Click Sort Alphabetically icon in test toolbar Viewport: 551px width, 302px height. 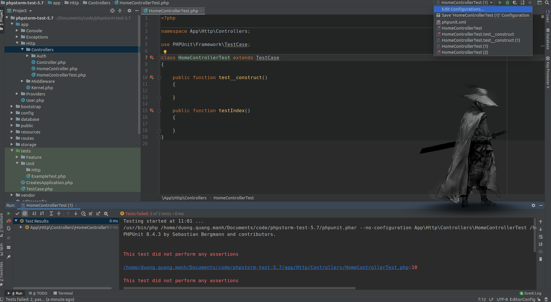pos(34,214)
